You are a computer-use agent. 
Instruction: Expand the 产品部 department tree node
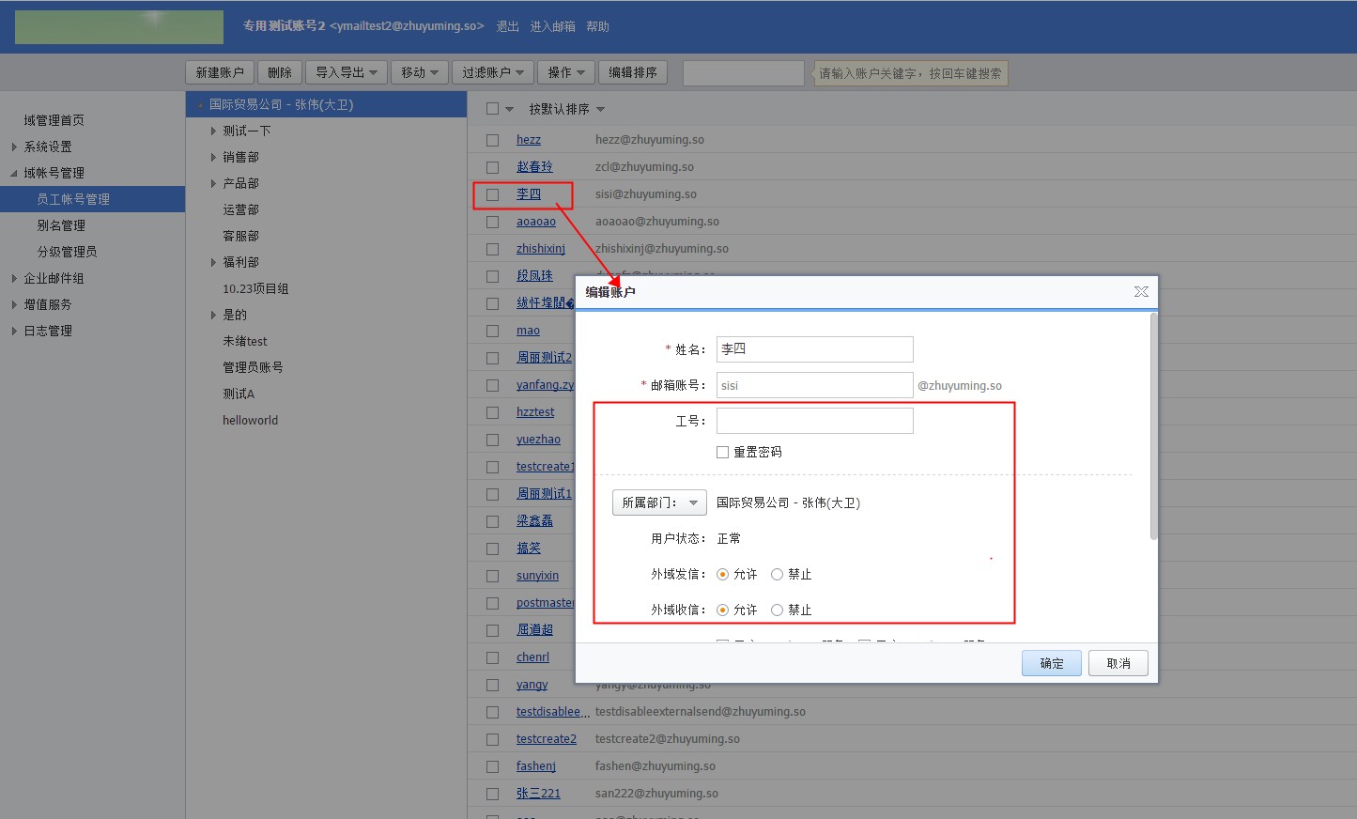point(213,184)
